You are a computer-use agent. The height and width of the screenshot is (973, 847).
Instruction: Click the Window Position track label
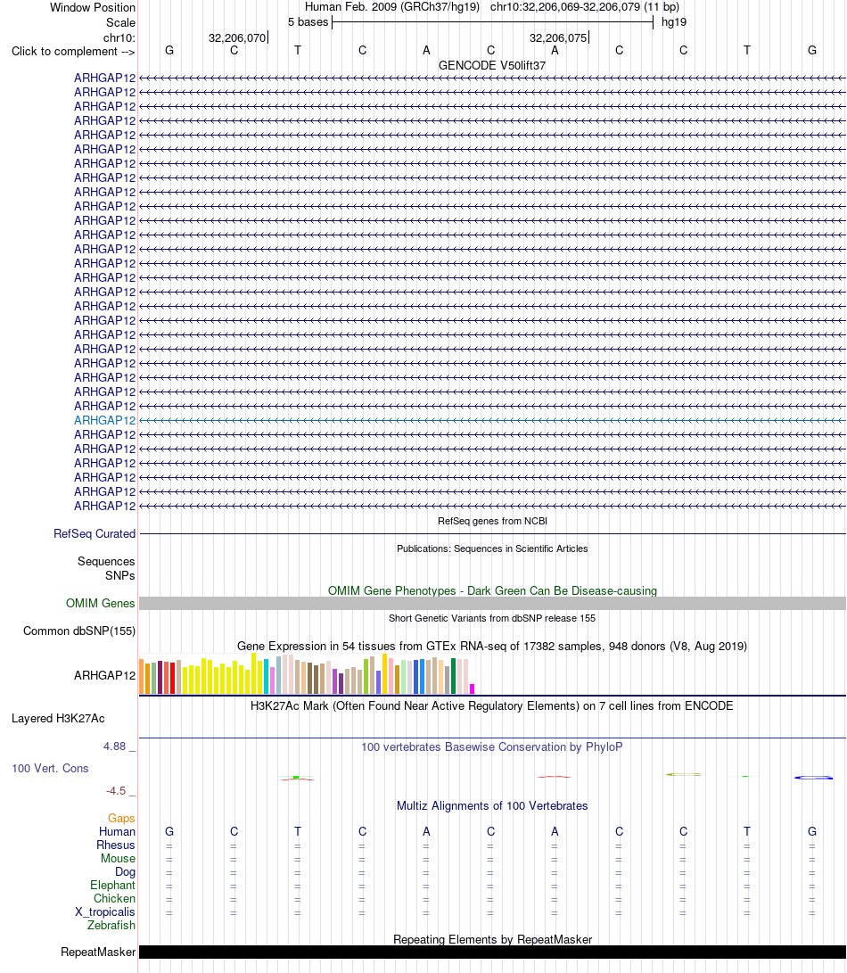[93, 7]
